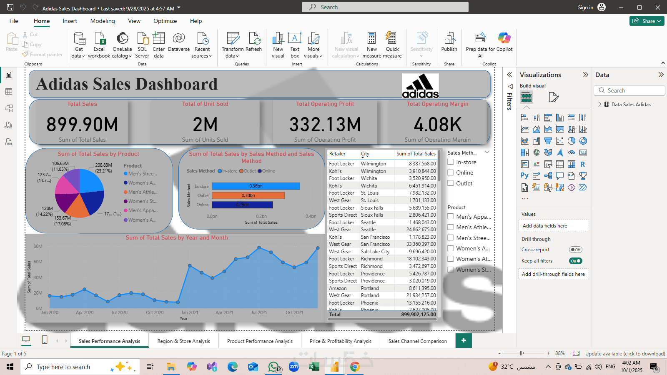
Task: Check the Outlet sales method checkbox
Action: pos(451,183)
